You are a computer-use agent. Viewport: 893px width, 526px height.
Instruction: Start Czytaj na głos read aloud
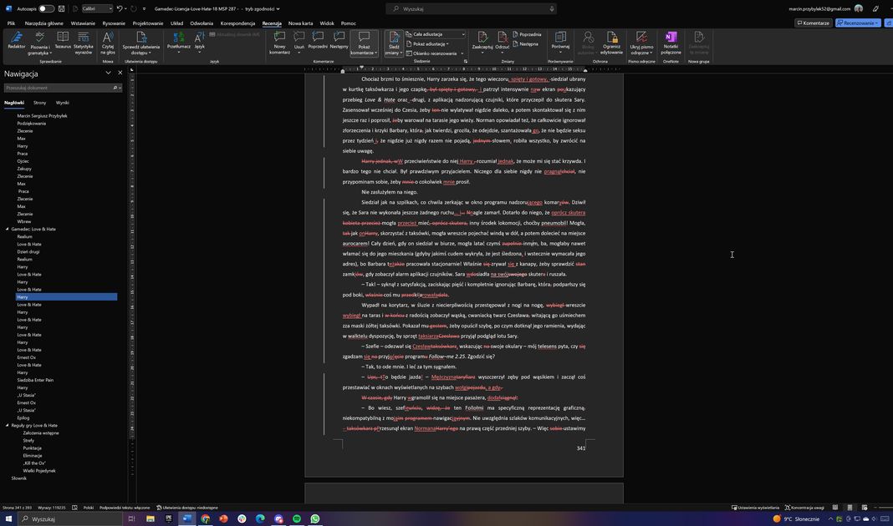pyautogui.click(x=108, y=42)
